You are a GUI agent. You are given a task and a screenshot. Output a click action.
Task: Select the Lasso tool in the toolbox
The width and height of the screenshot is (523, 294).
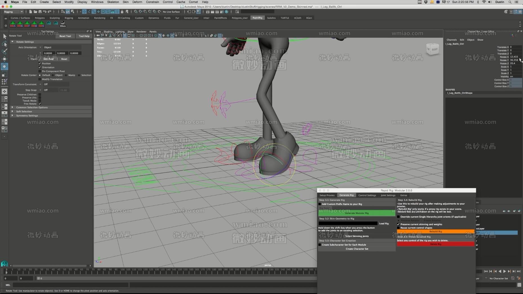[5, 44]
